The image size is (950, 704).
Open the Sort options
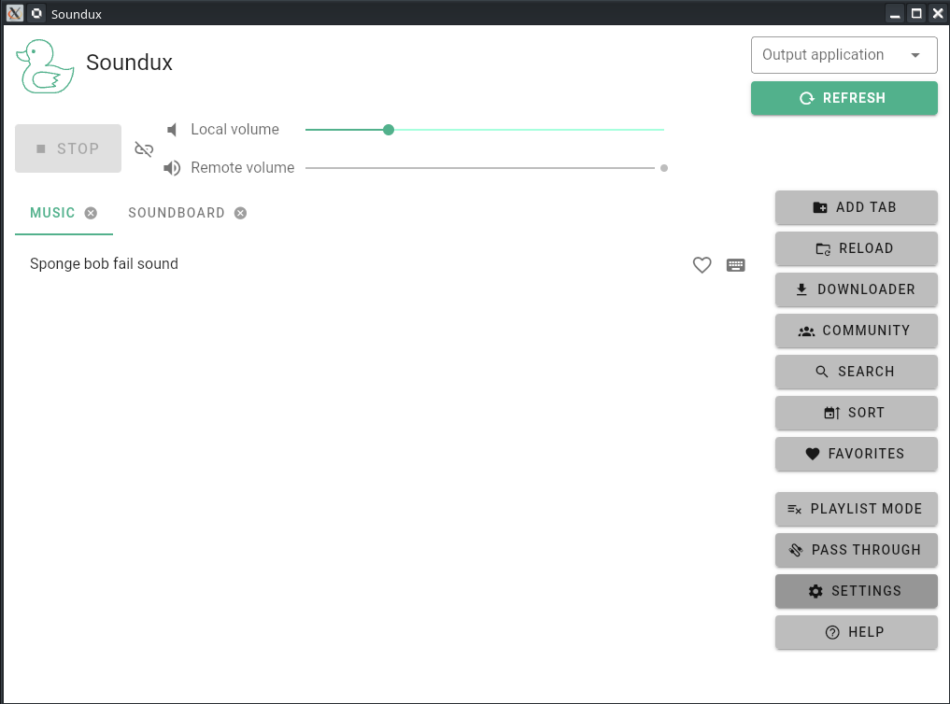(x=856, y=413)
